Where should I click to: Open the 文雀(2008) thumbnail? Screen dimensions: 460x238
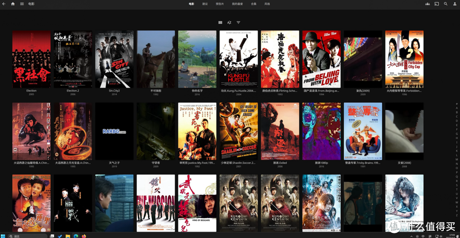point(404,131)
